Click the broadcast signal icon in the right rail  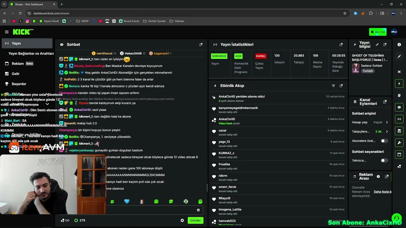[x=399, y=119]
